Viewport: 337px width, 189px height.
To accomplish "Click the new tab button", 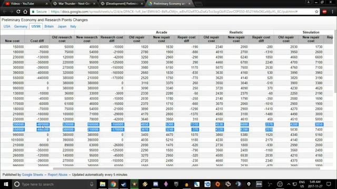I will [x=199, y=4].
